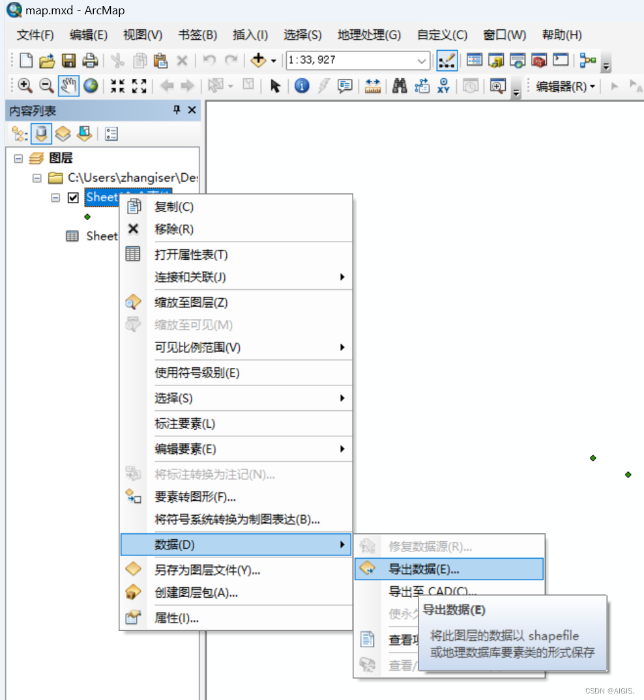
Task: Click 导出数据(E)... in the submenu
Action: 448,569
